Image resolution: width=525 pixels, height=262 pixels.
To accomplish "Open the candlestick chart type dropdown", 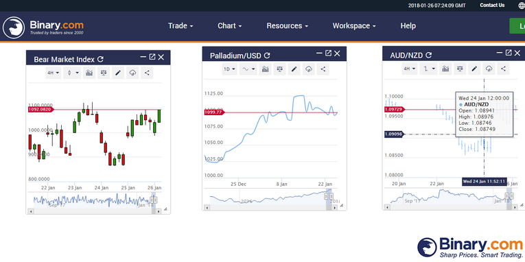I will click(x=72, y=73).
